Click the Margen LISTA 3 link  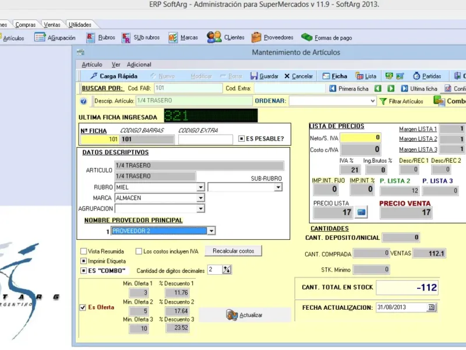coord(418,149)
